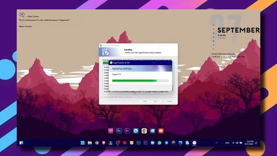Click the Albert Einstein quote author text
The height and width of the screenshot is (156, 277).
point(25,26)
